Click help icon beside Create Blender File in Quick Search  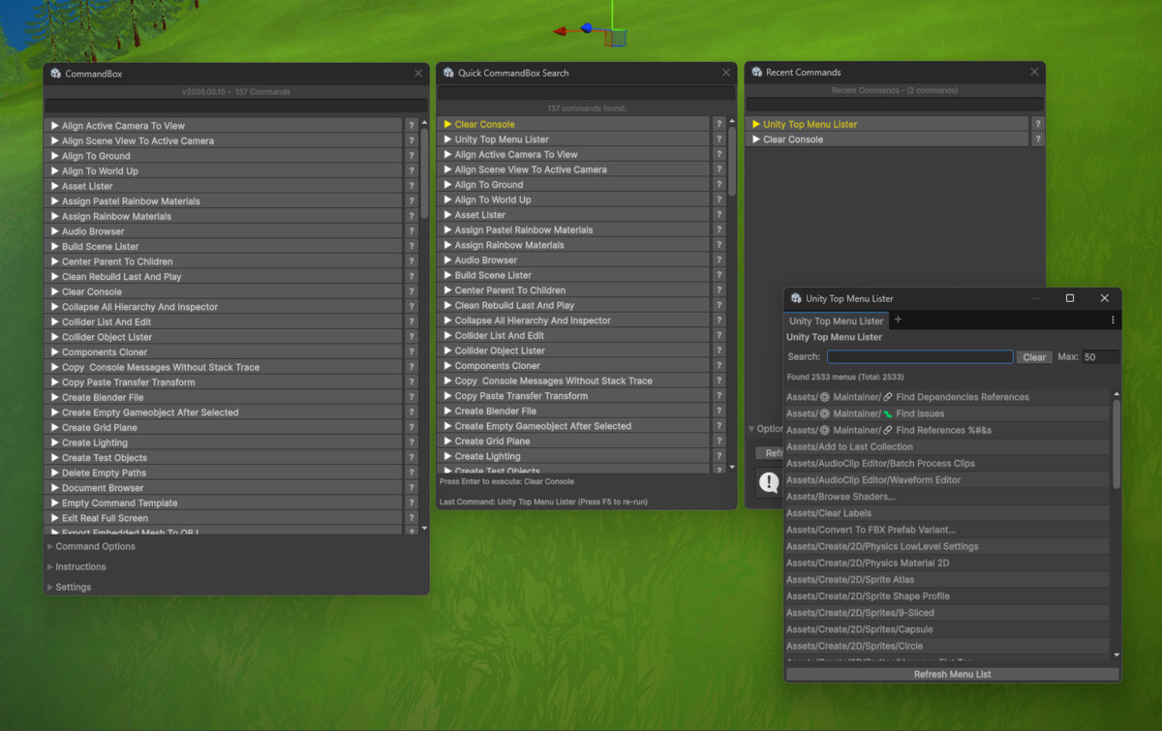(719, 411)
